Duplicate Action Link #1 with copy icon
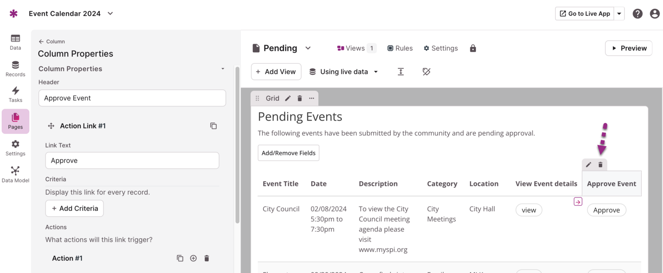 [213, 126]
